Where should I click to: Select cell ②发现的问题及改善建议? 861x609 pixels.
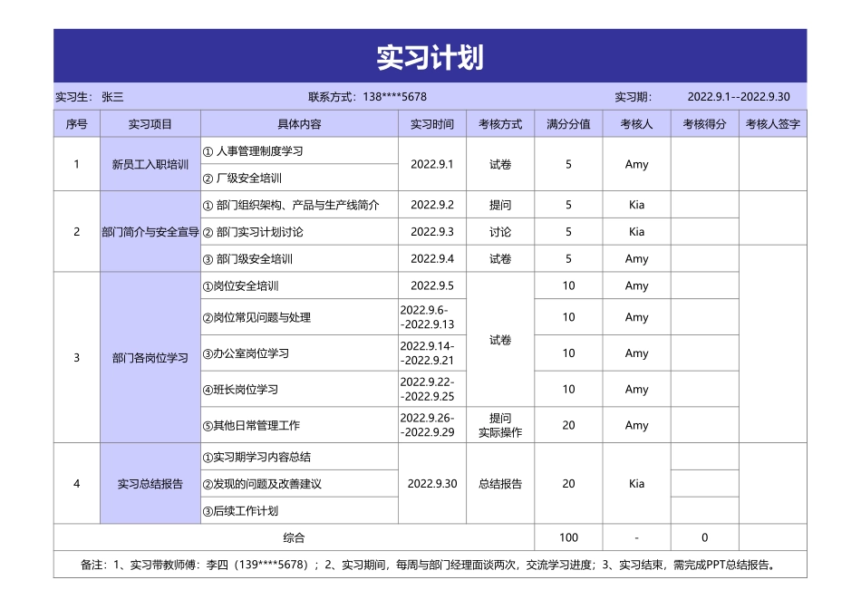[299, 484]
